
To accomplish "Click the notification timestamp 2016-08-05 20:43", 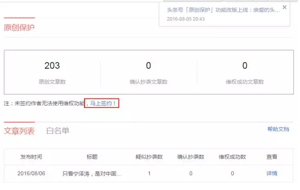I will [186, 19].
